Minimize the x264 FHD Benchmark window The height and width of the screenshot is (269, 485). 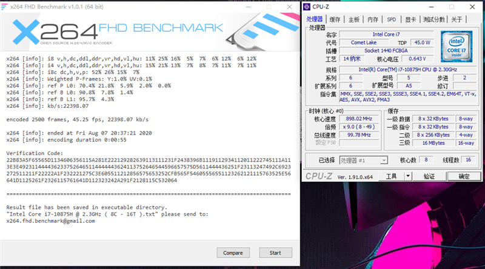249,7
